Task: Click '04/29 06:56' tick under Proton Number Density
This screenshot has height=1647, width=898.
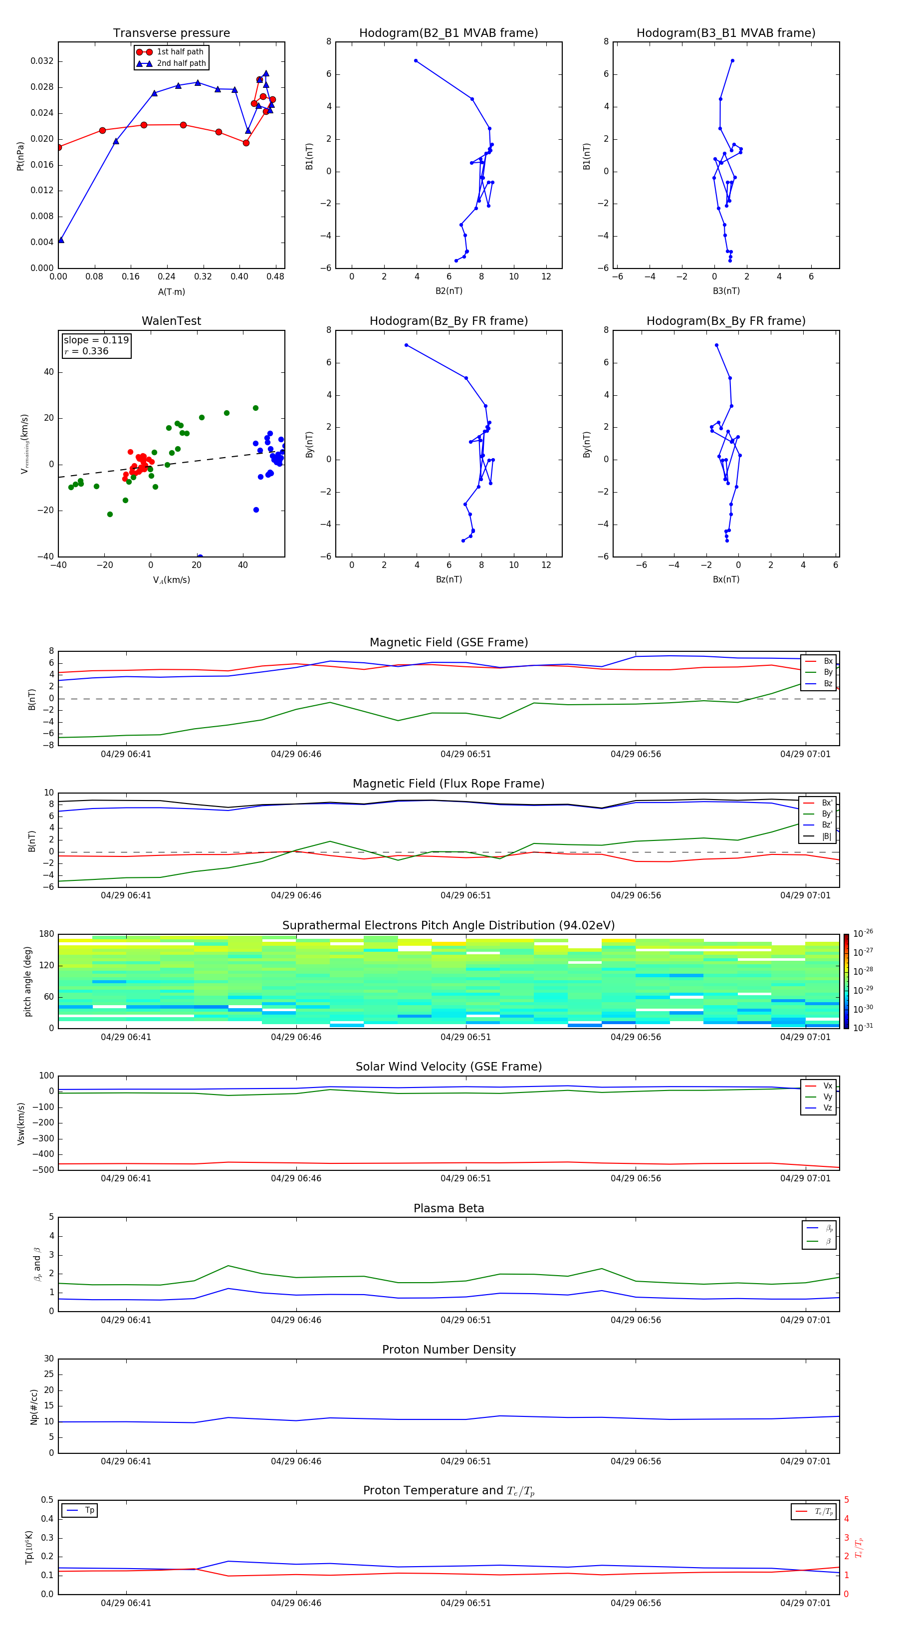Action: pyautogui.click(x=636, y=1461)
